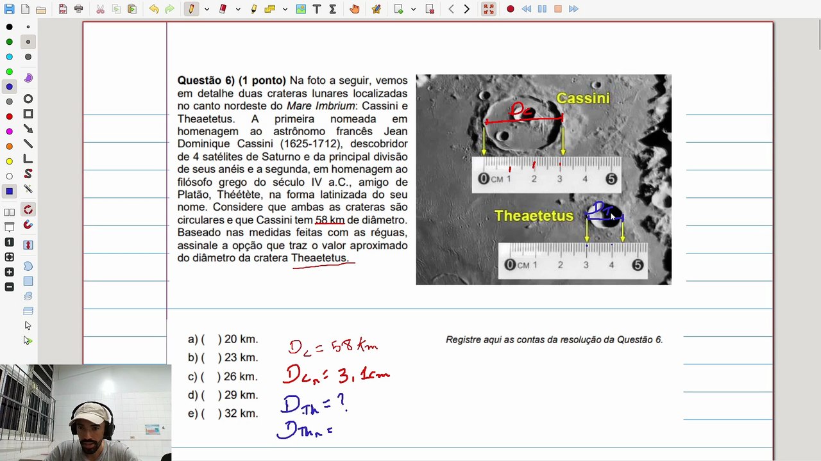The height and width of the screenshot is (461, 821).
Task: Zoom out with the minus icon
Action: point(9,287)
